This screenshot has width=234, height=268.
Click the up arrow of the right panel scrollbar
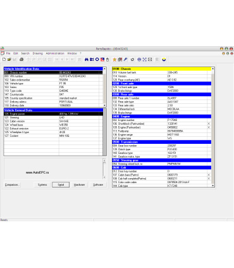pos(212,69)
